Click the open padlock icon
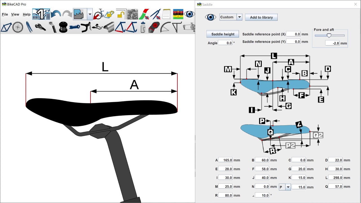This screenshot has width=361, height=203. click(121, 14)
